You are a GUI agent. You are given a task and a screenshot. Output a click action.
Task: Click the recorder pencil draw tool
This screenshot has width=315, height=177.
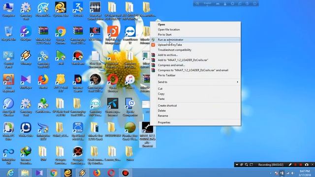coord(290,165)
